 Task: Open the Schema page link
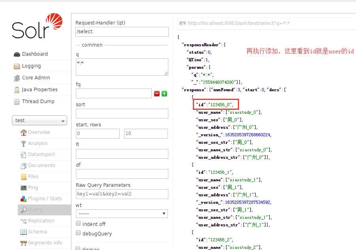pyautogui.click(x=38, y=232)
